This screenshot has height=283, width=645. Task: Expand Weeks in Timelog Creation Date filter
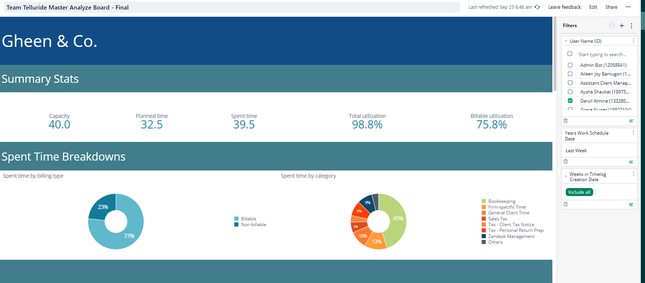point(566,177)
